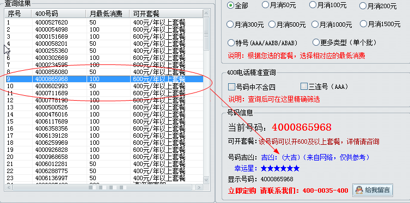Click the horizontal scrollbar right arrow
Image resolution: width=410 pixels, height=203 pixels.
click(199, 187)
